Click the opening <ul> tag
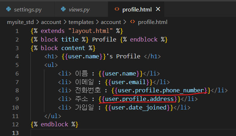 click(51, 65)
